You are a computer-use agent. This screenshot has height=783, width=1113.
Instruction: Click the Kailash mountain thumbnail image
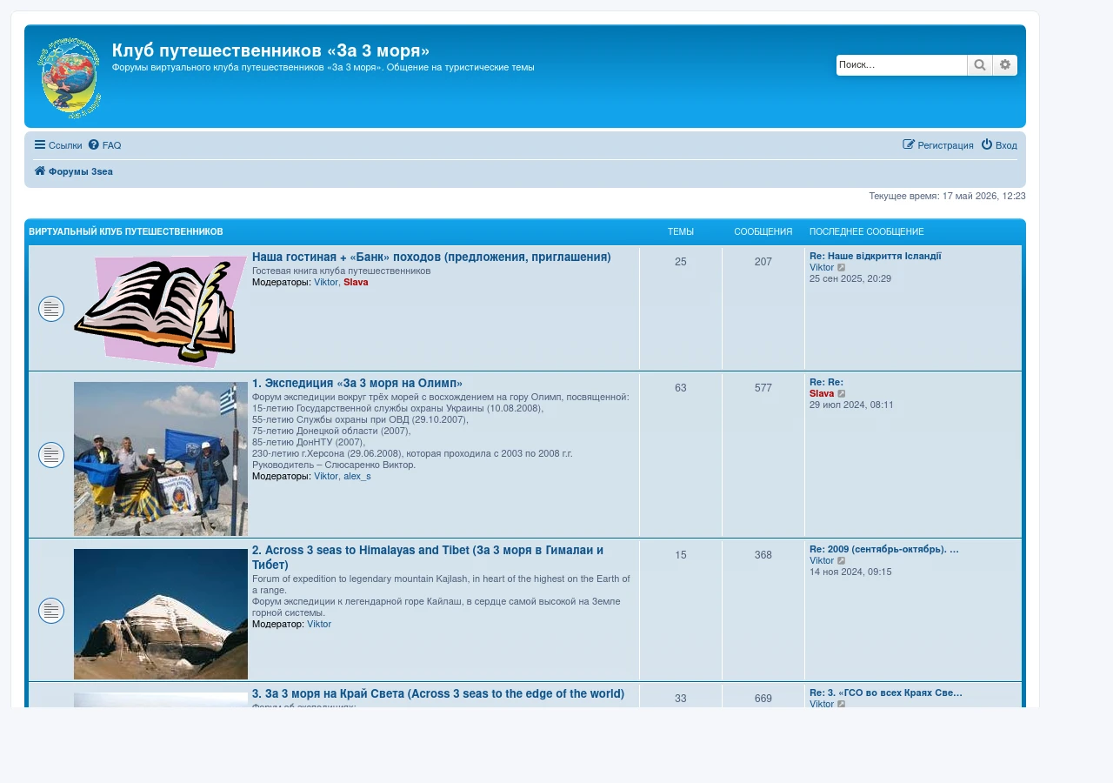click(161, 614)
